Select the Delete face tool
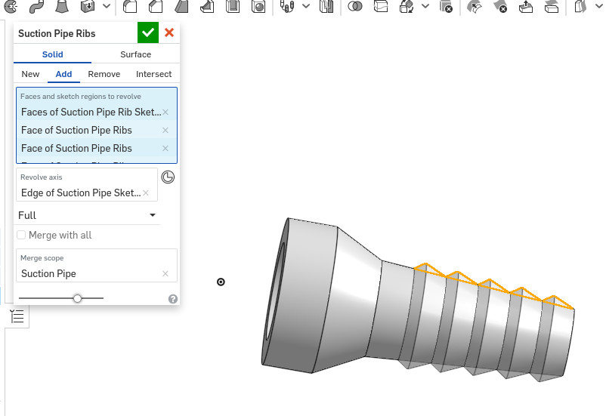606x416 pixels. coord(500,6)
